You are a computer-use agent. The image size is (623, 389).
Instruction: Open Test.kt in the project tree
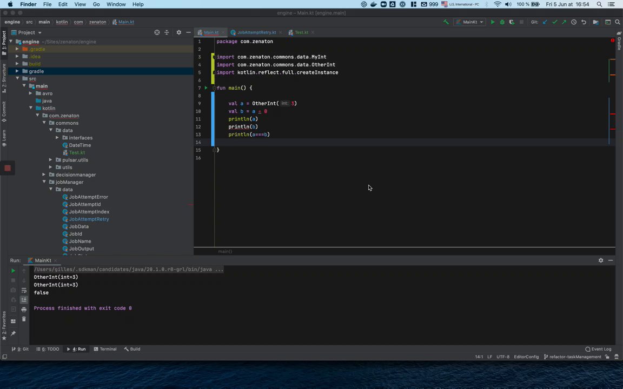click(77, 152)
